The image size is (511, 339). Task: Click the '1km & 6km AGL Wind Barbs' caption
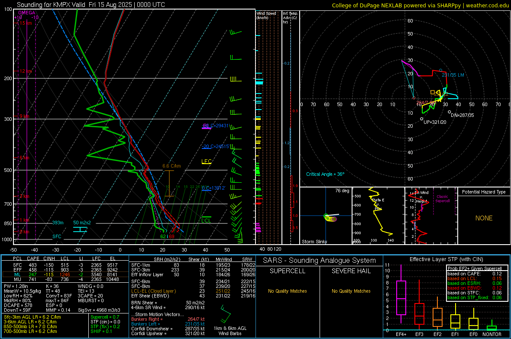pyautogui.click(x=230, y=331)
